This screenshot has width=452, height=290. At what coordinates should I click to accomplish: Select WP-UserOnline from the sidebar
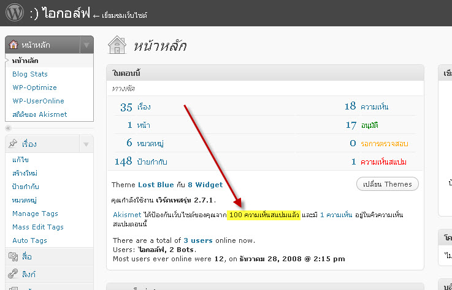[x=38, y=101]
